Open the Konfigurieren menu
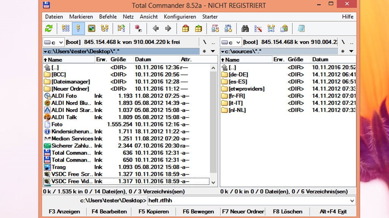Image resolution: width=389 pixels, height=218 pixels. pos(180,17)
